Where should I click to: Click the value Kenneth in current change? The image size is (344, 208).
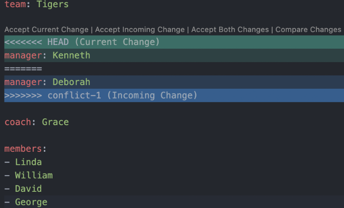[71, 56]
